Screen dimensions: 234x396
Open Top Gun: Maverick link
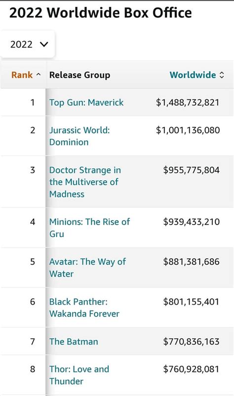pyautogui.click(x=86, y=103)
